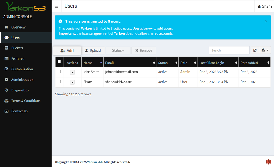This screenshot has width=274, height=167.
Task: Sort the table by Email column
Action: pyautogui.click(x=130, y=63)
